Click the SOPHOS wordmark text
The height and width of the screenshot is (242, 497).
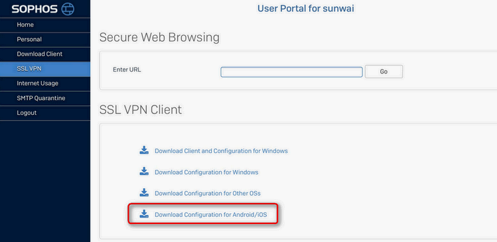pyautogui.click(x=36, y=9)
